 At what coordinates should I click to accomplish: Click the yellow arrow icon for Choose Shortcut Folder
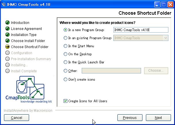[x=7, y=47]
